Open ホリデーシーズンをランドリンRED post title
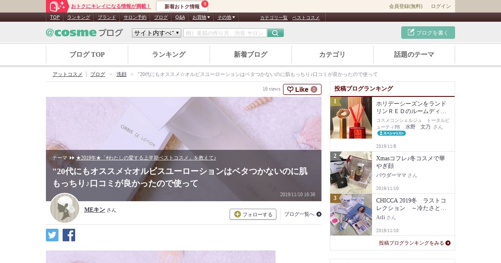Screen dimensions: 501x263 (411, 107)
